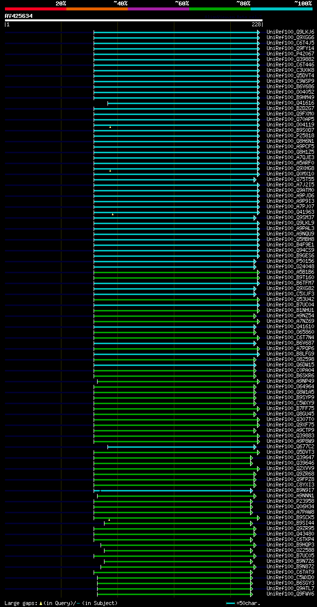
Task: Select the UniRef100_A7NZ69 label
Action: [290, 321]
